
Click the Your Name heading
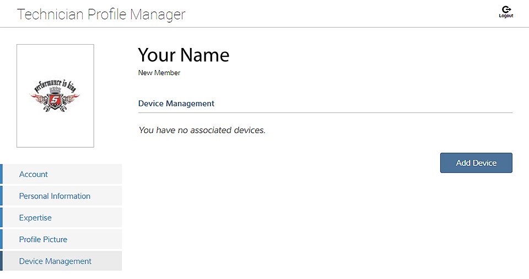(x=183, y=55)
